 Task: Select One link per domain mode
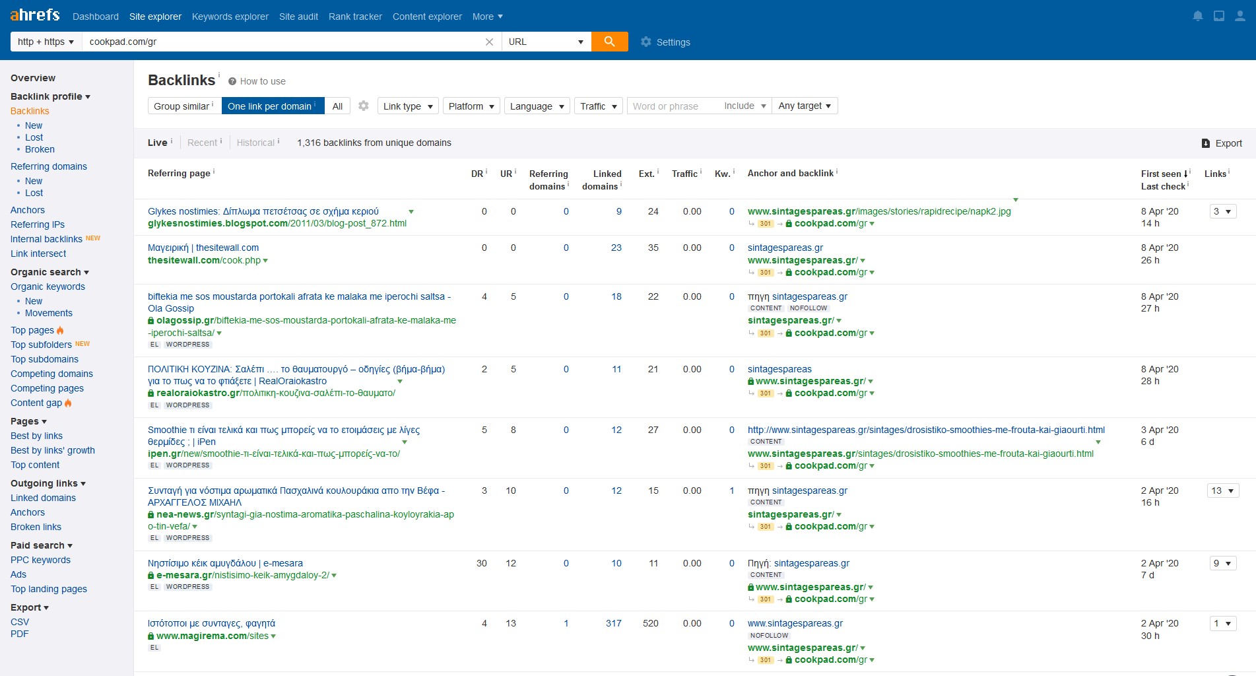tap(273, 106)
